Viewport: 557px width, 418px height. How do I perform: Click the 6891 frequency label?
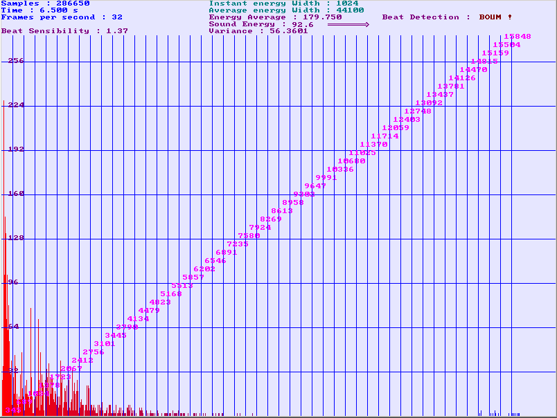(x=227, y=253)
